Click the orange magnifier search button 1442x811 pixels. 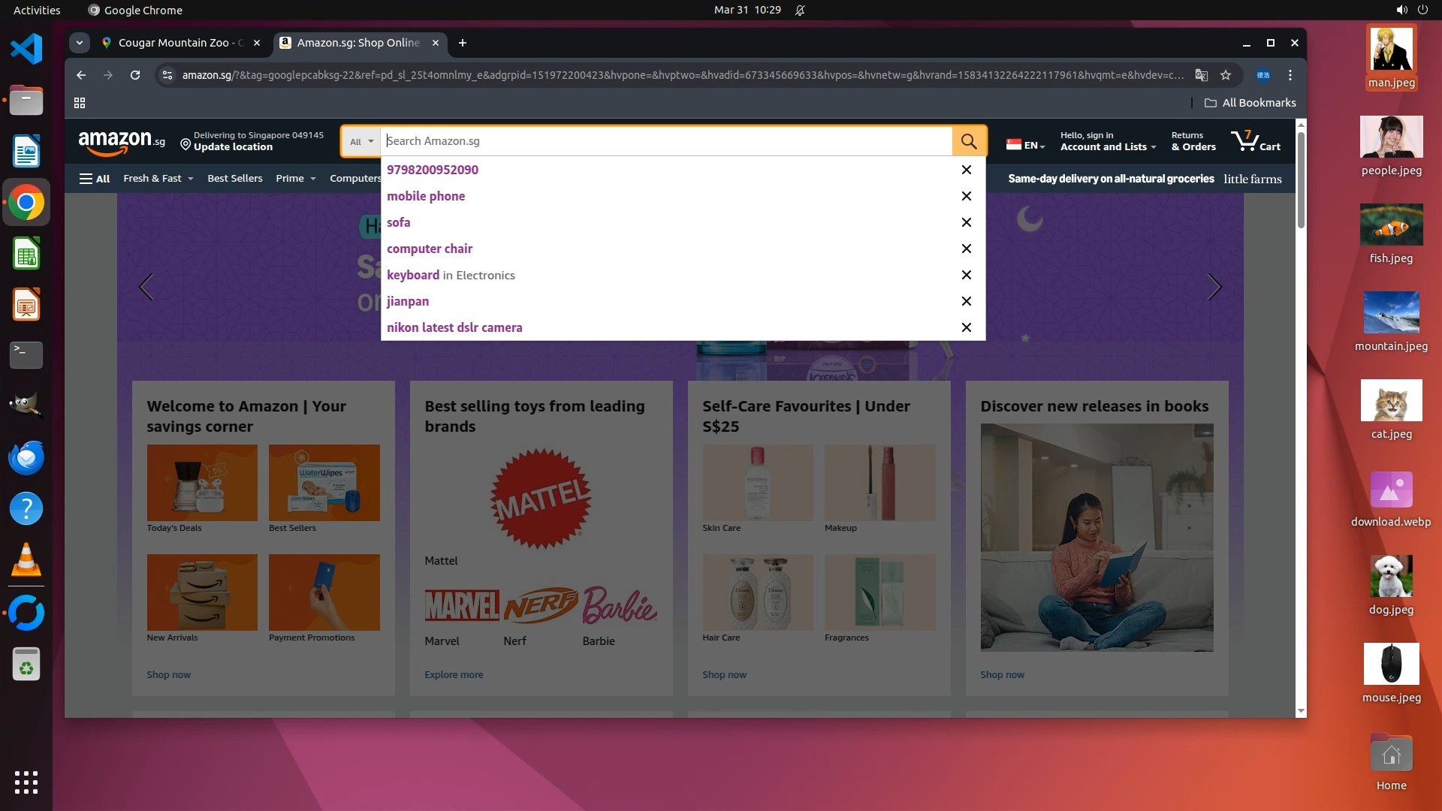pyautogui.click(x=969, y=141)
